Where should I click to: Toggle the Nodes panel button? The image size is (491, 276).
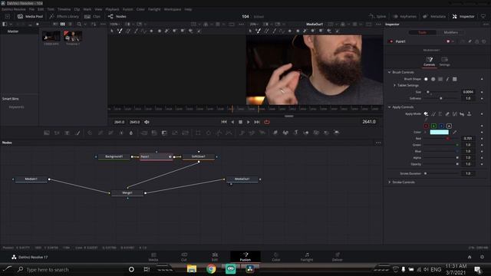click(x=117, y=16)
